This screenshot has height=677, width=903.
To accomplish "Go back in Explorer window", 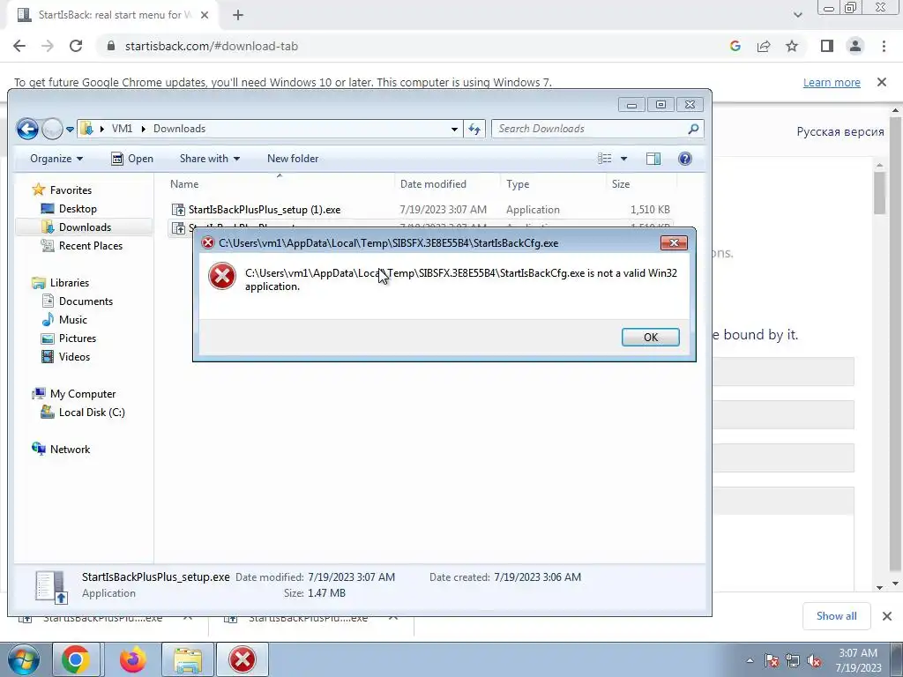I will (27, 129).
